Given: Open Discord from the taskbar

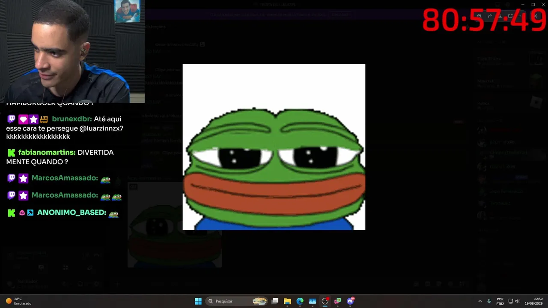Looking at the screenshot, I should tap(350, 301).
